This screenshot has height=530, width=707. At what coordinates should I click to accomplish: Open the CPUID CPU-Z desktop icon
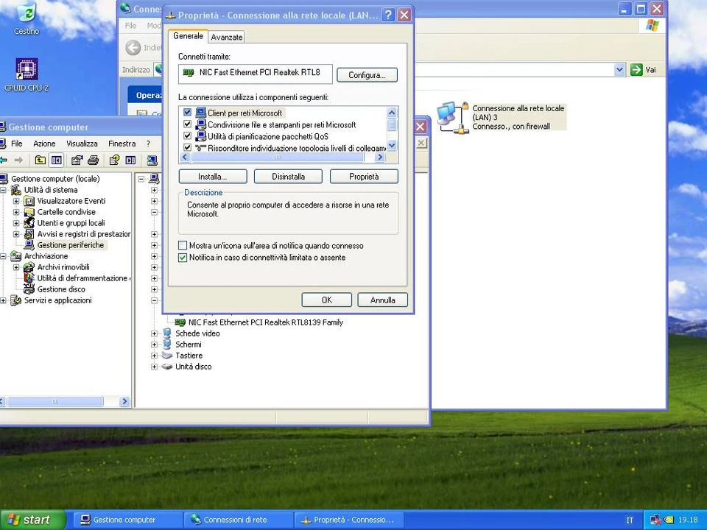click(26, 70)
